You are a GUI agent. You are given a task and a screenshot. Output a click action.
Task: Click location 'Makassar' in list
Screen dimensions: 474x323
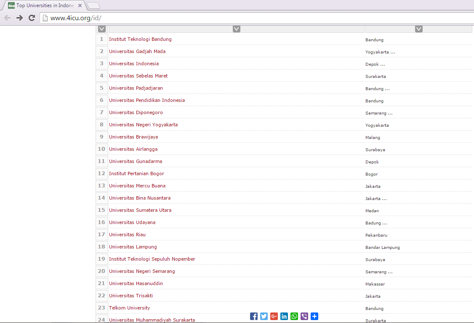pos(375,284)
